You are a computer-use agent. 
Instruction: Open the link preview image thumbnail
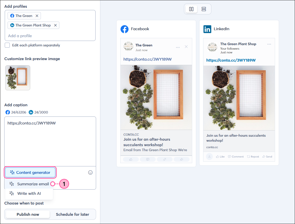tap(18, 78)
